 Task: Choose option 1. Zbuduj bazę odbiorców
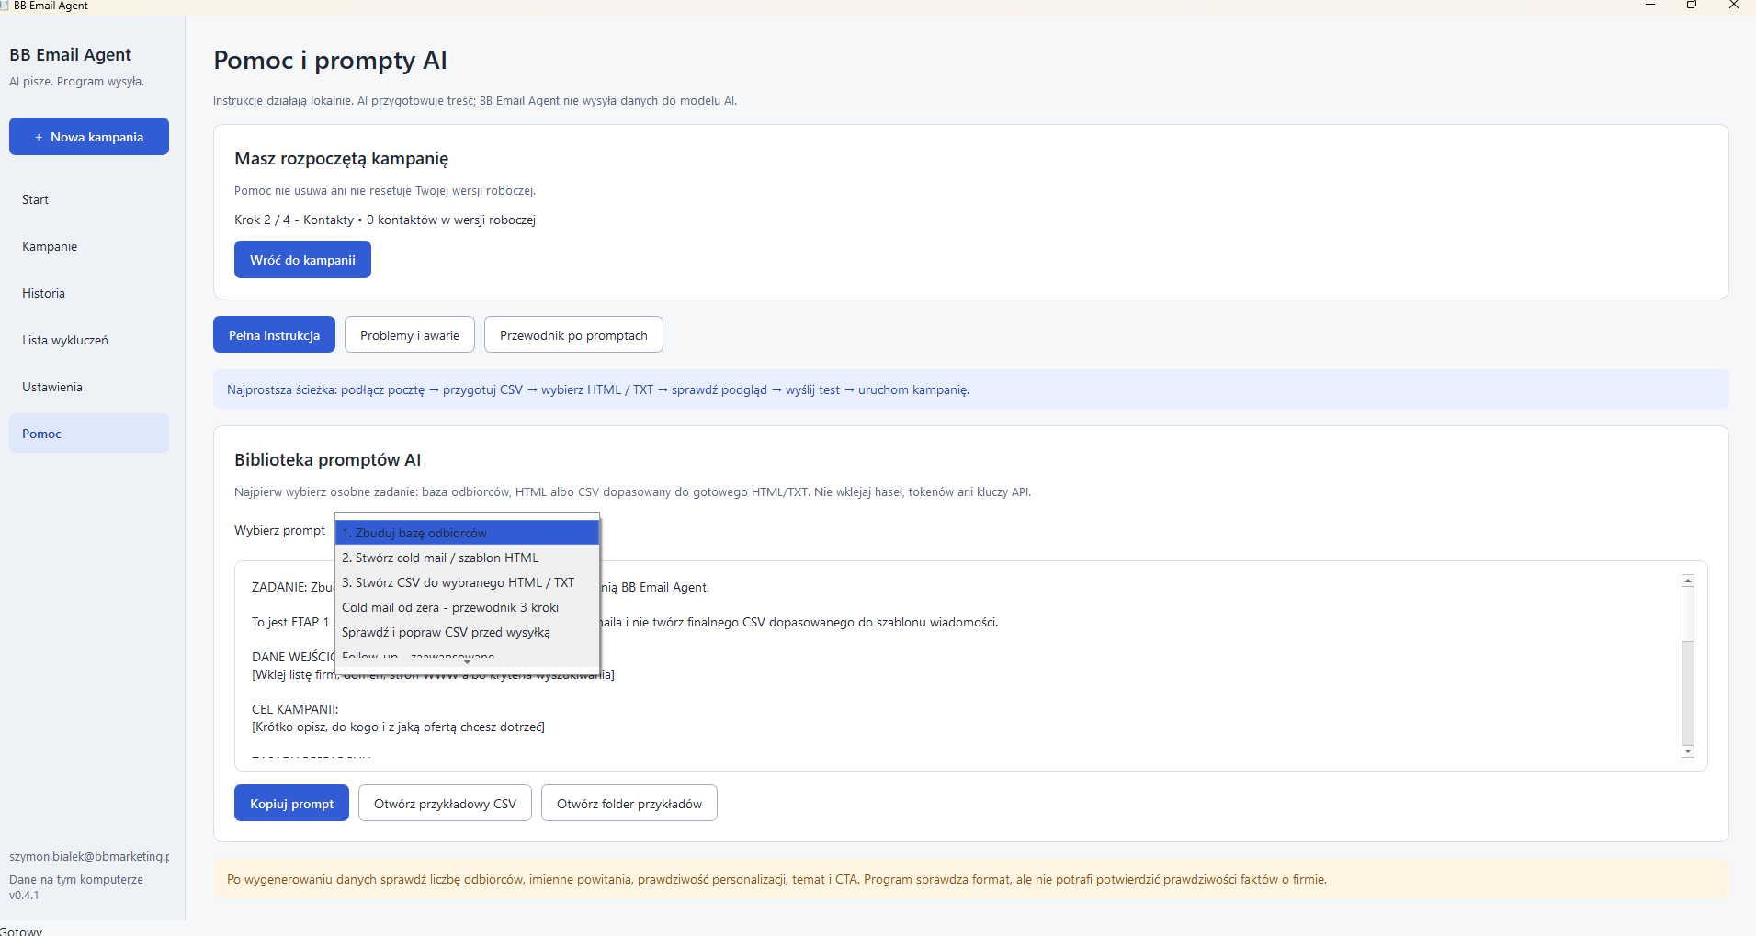click(x=467, y=533)
